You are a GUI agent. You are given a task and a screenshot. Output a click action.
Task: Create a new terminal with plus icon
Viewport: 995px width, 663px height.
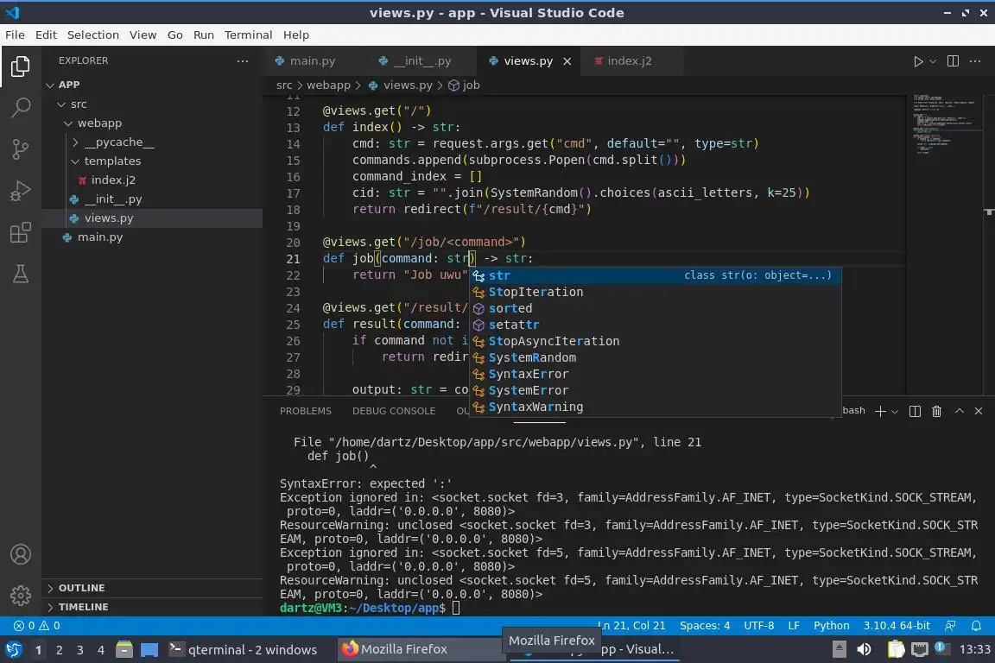tap(880, 411)
